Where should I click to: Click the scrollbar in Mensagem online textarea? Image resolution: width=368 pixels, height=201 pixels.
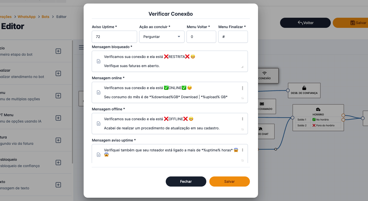tap(243, 88)
